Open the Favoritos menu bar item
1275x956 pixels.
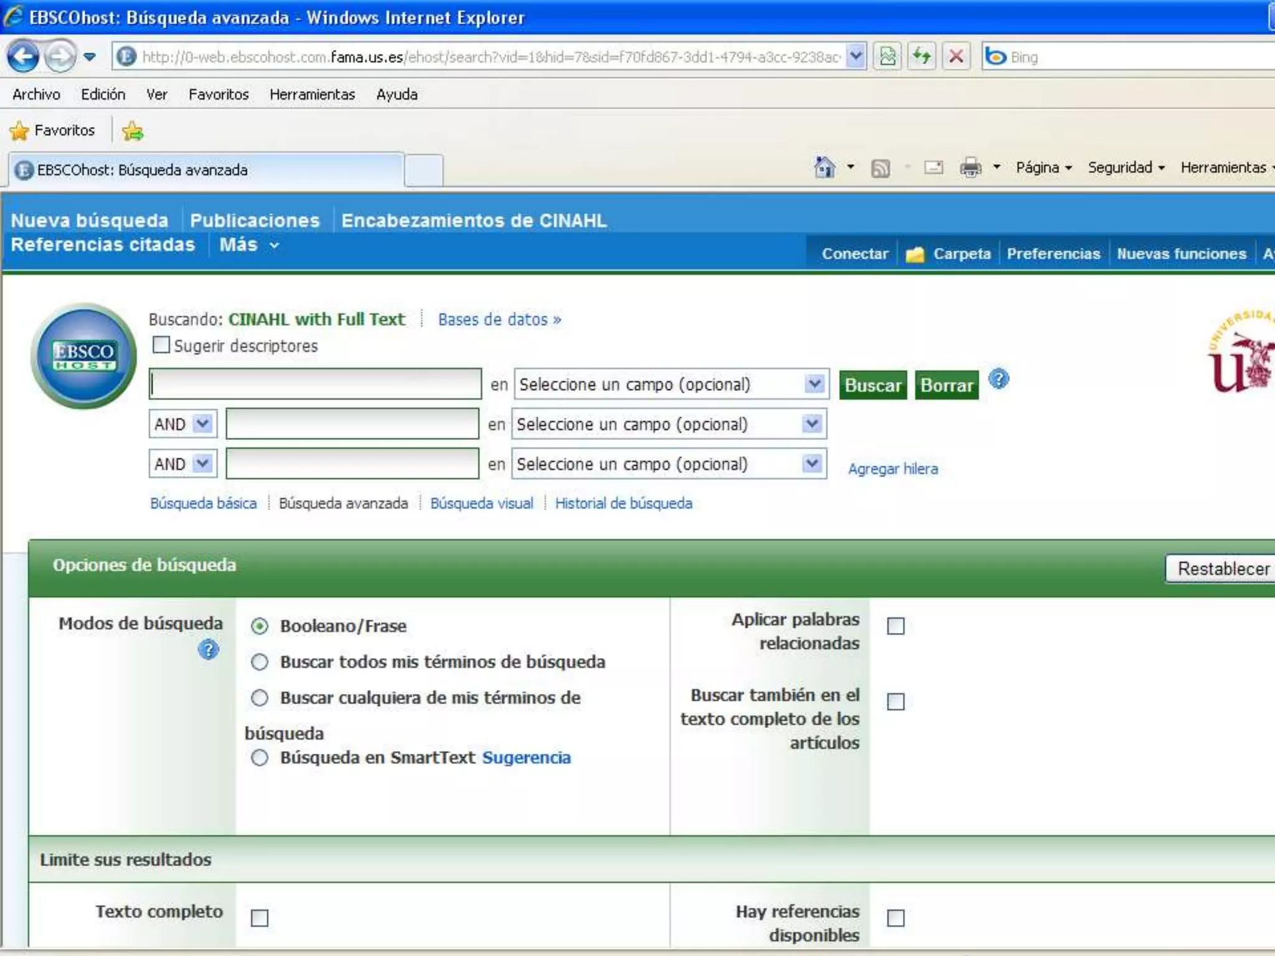(x=219, y=95)
